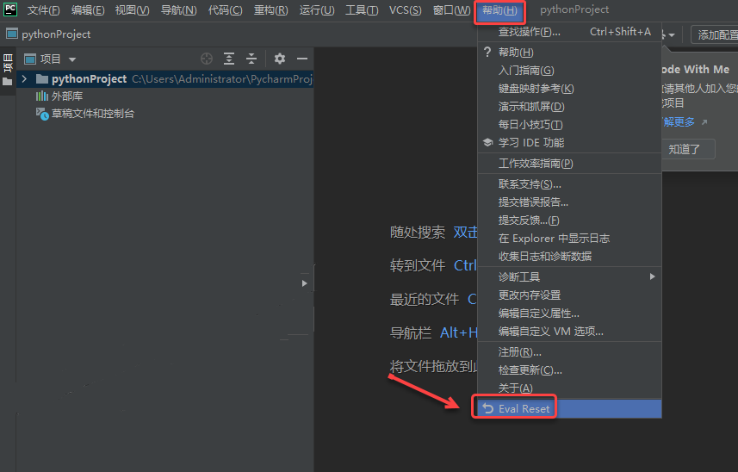Open project panel gear options
This screenshot has width=738, height=472.
pyautogui.click(x=280, y=59)
